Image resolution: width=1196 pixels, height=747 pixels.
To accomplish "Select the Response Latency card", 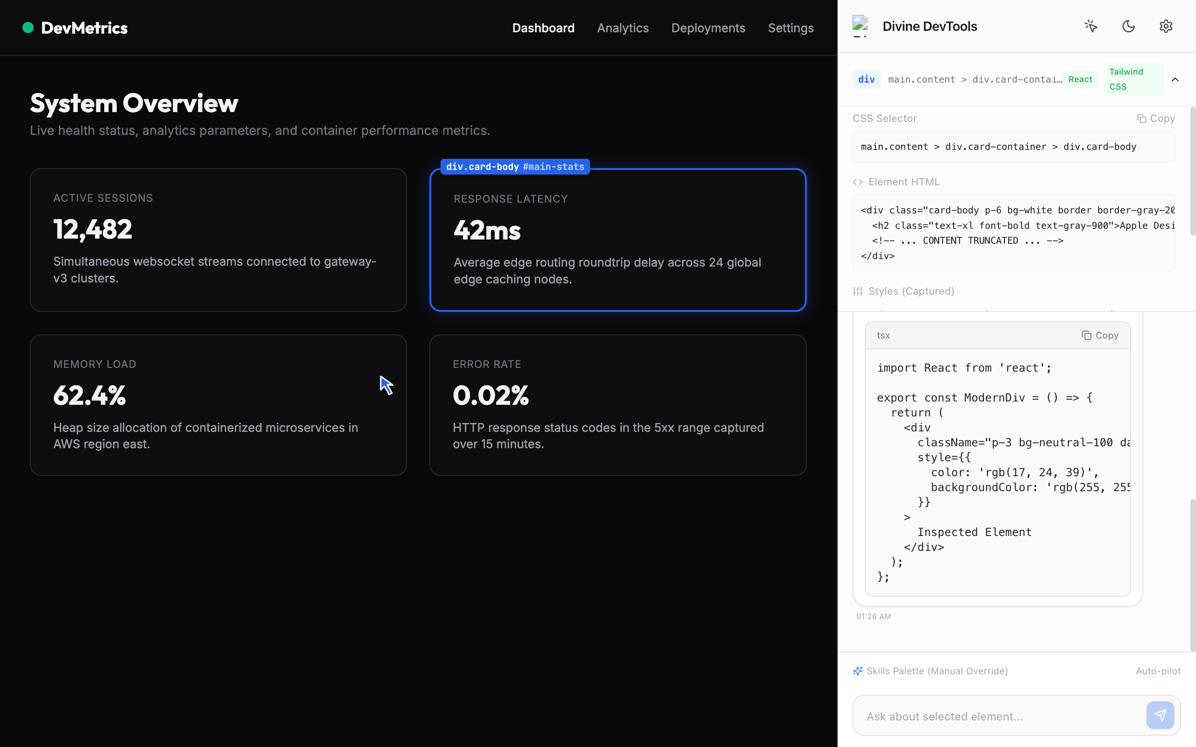I will (x=618, y=240).
